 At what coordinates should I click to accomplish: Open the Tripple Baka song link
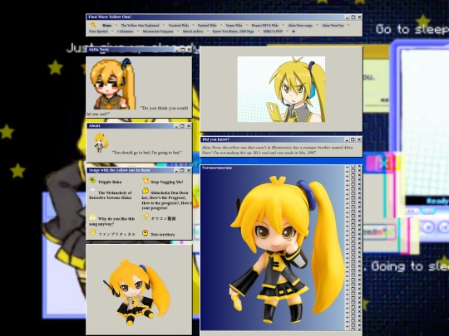pos(110,182)
